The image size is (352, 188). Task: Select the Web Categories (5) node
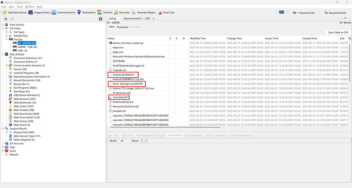click(24, 140)
